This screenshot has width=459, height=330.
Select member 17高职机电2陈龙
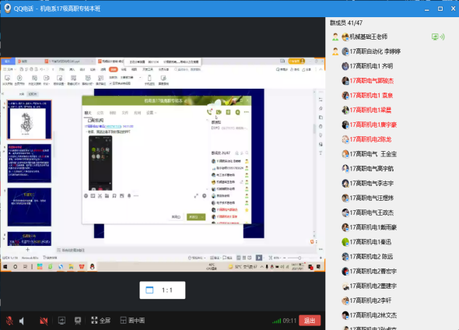coord(366,139)
